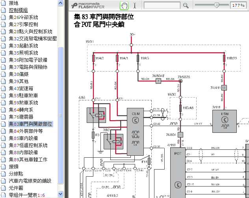Image resolution: width=249 pixels, height=198 pixels.
Task: Open 集37電路與保險絲 section
Action: (28, 67)
